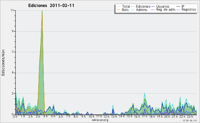Screen dimensions: 200x123
Task: Click the y-axis value 11
Action: point(12,10)
